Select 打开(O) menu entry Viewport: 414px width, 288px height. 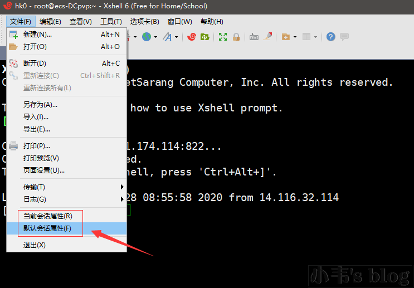pyautogui.click(x=66, y=47)
